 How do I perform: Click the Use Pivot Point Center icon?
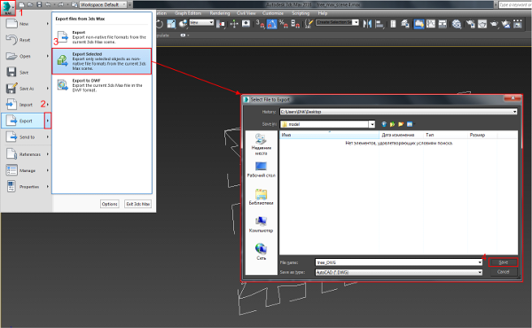point(221,24)
